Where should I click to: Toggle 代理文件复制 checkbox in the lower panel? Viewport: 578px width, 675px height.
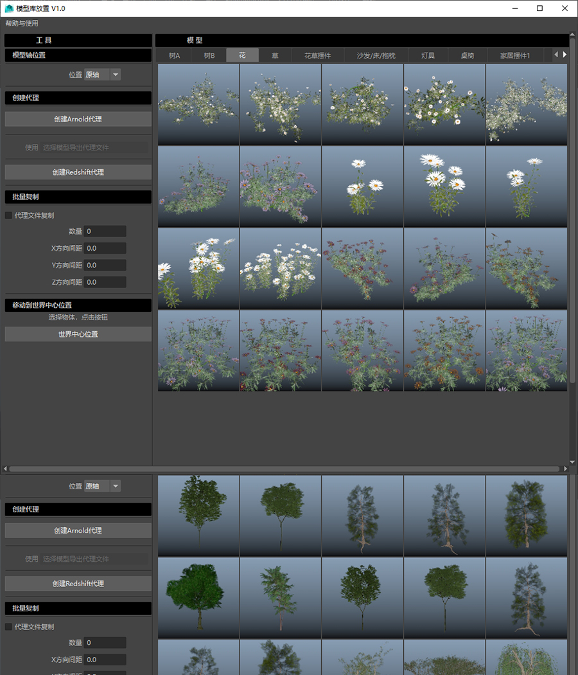pyautogui.click(x=9, y=627)
